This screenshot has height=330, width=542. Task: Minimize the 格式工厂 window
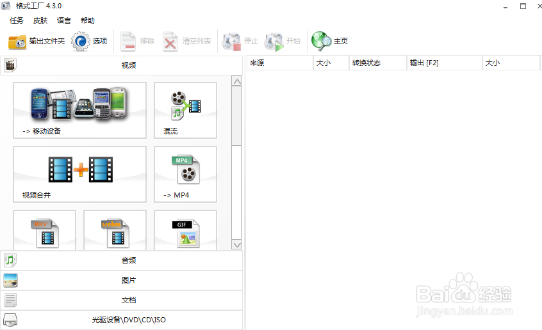click(505, 7)
